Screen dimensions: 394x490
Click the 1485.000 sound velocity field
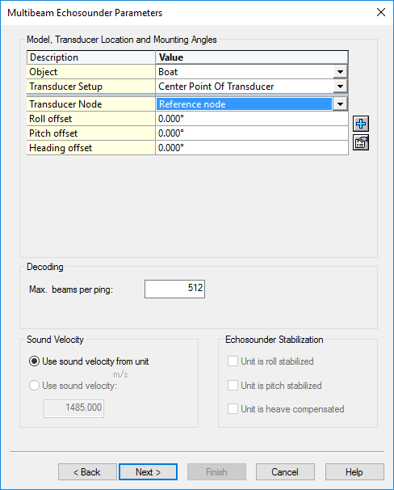[x=74, y=408]
